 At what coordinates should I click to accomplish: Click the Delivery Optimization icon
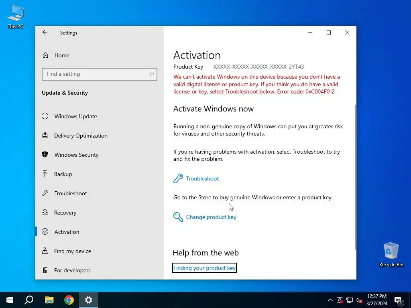click(45, 136)
